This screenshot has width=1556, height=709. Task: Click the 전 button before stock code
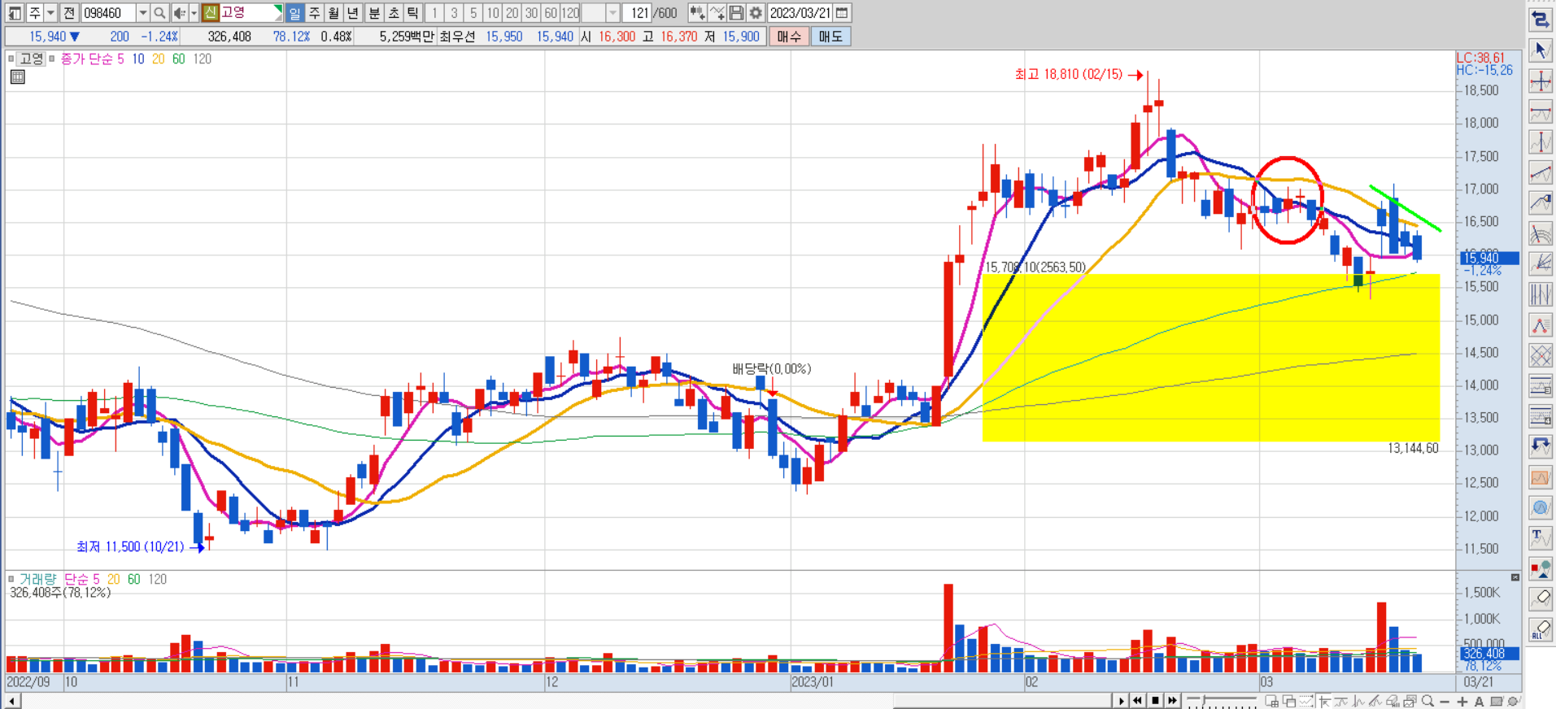69,13
